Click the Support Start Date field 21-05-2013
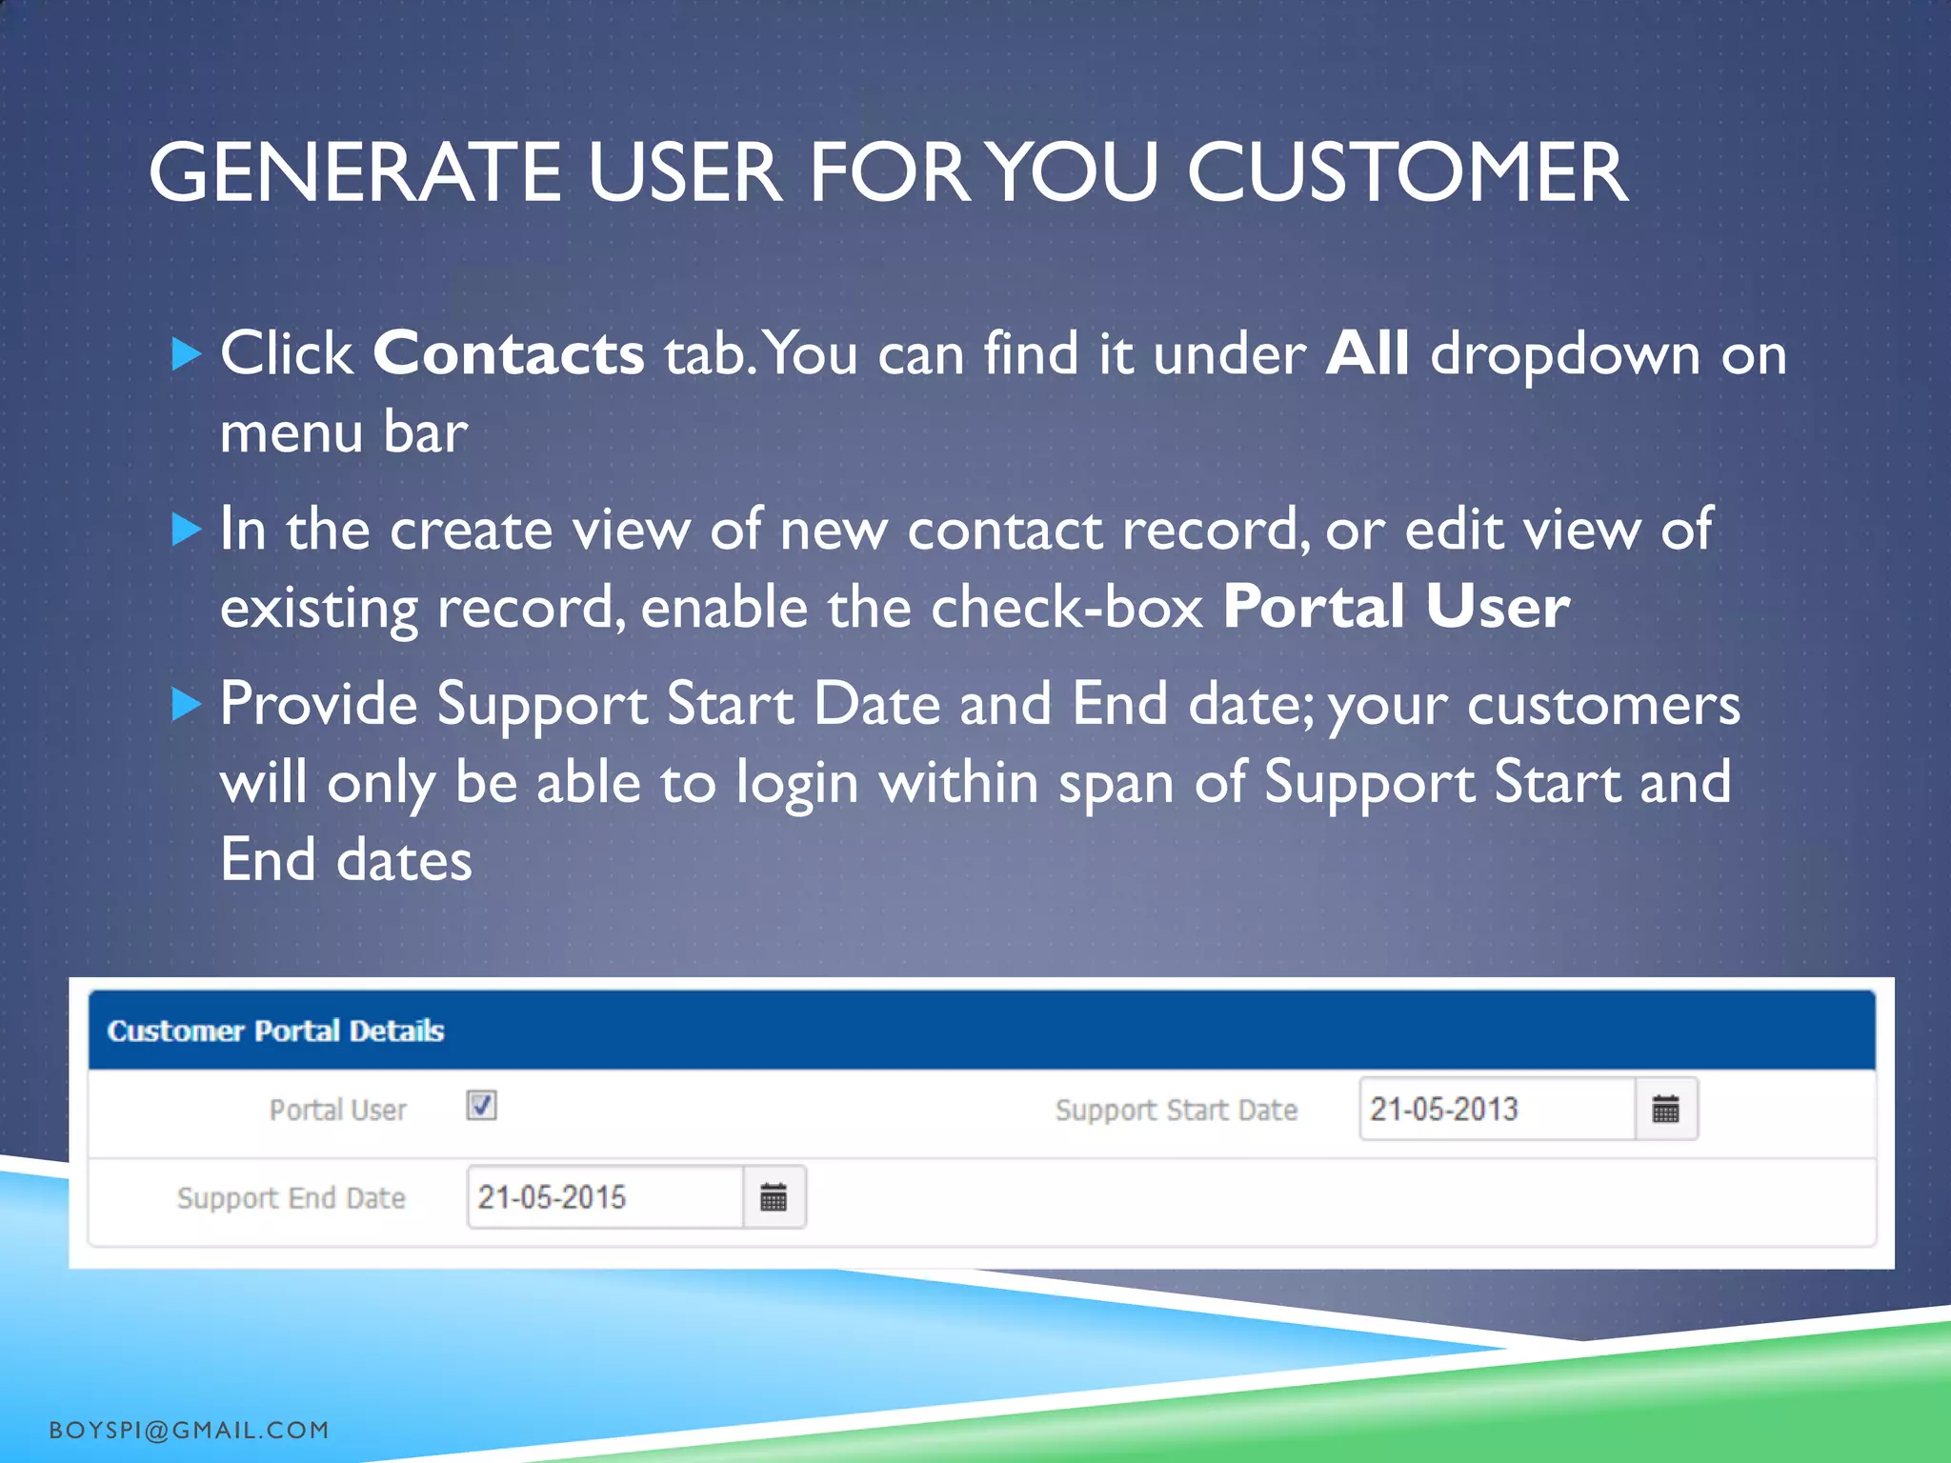 coord(1498,1109)
